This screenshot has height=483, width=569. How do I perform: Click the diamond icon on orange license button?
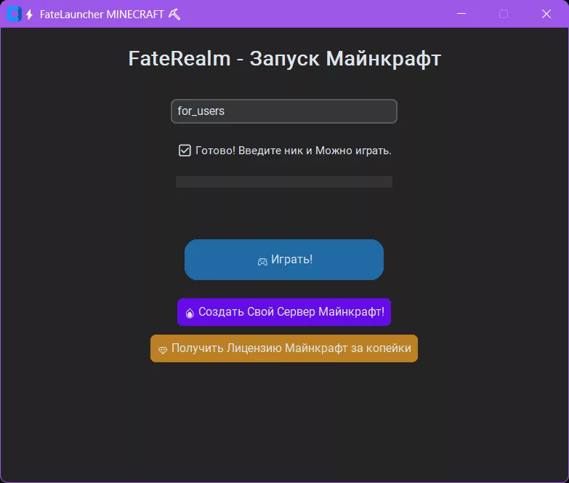(163, 350)
